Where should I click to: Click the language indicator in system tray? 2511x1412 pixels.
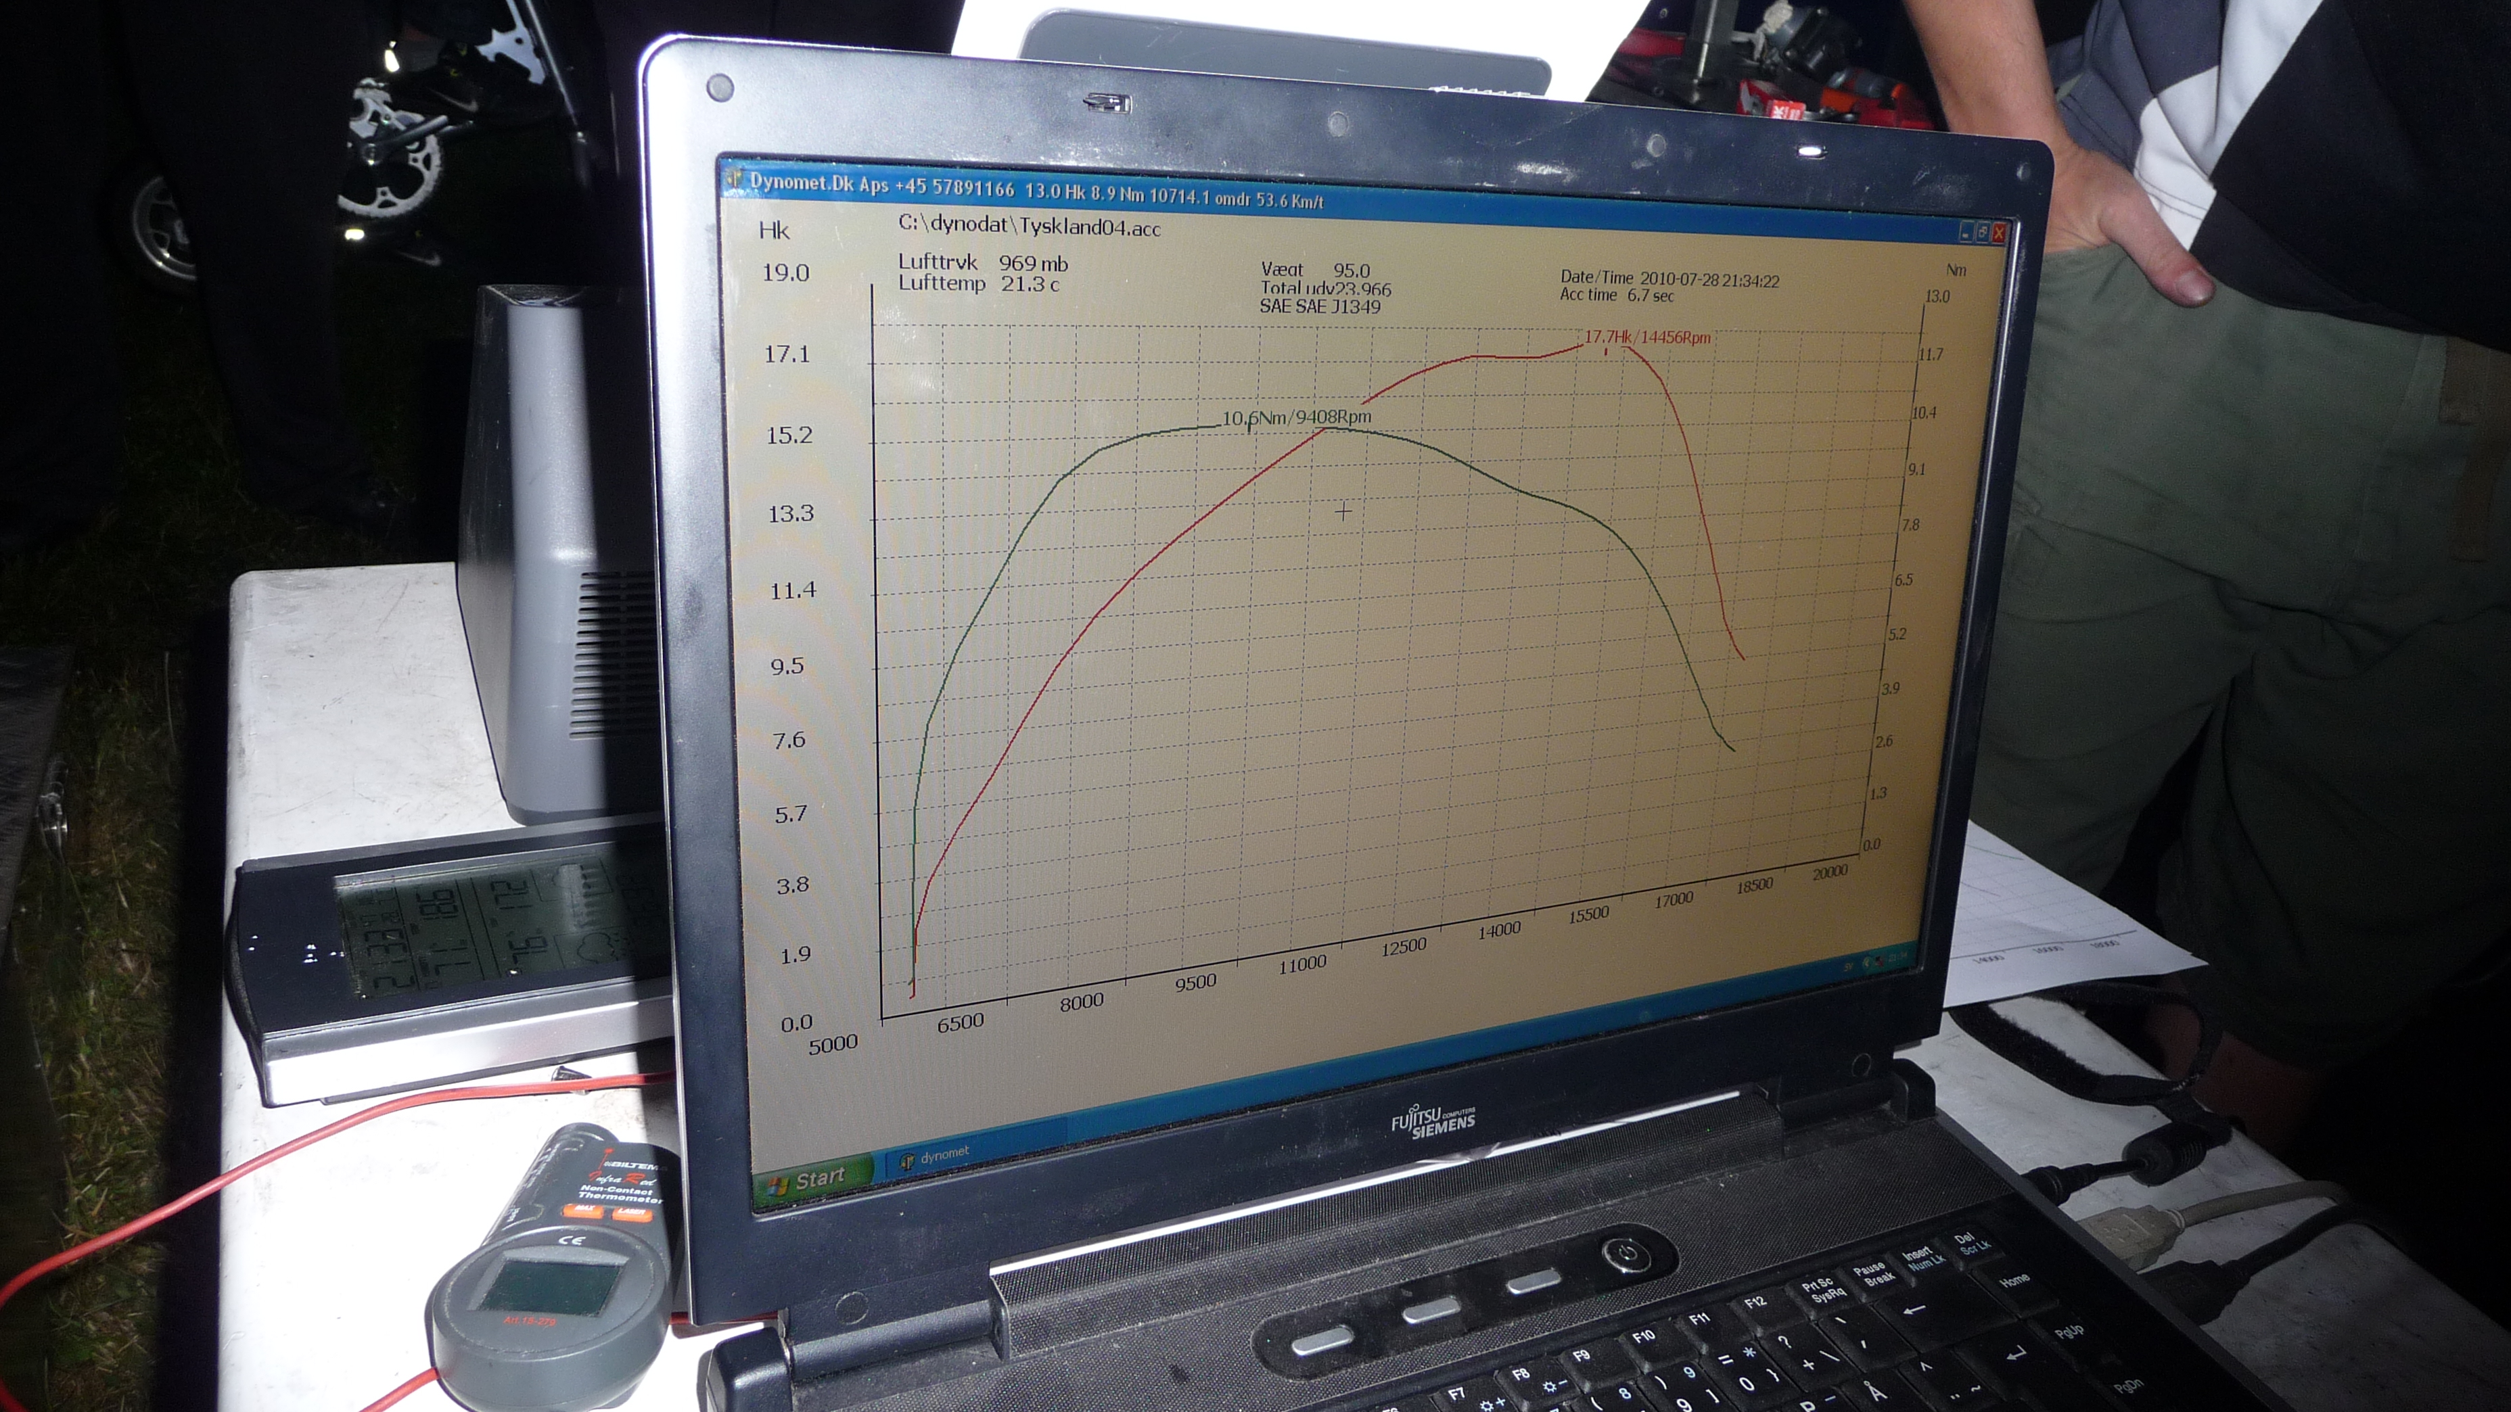[1848, 968]
